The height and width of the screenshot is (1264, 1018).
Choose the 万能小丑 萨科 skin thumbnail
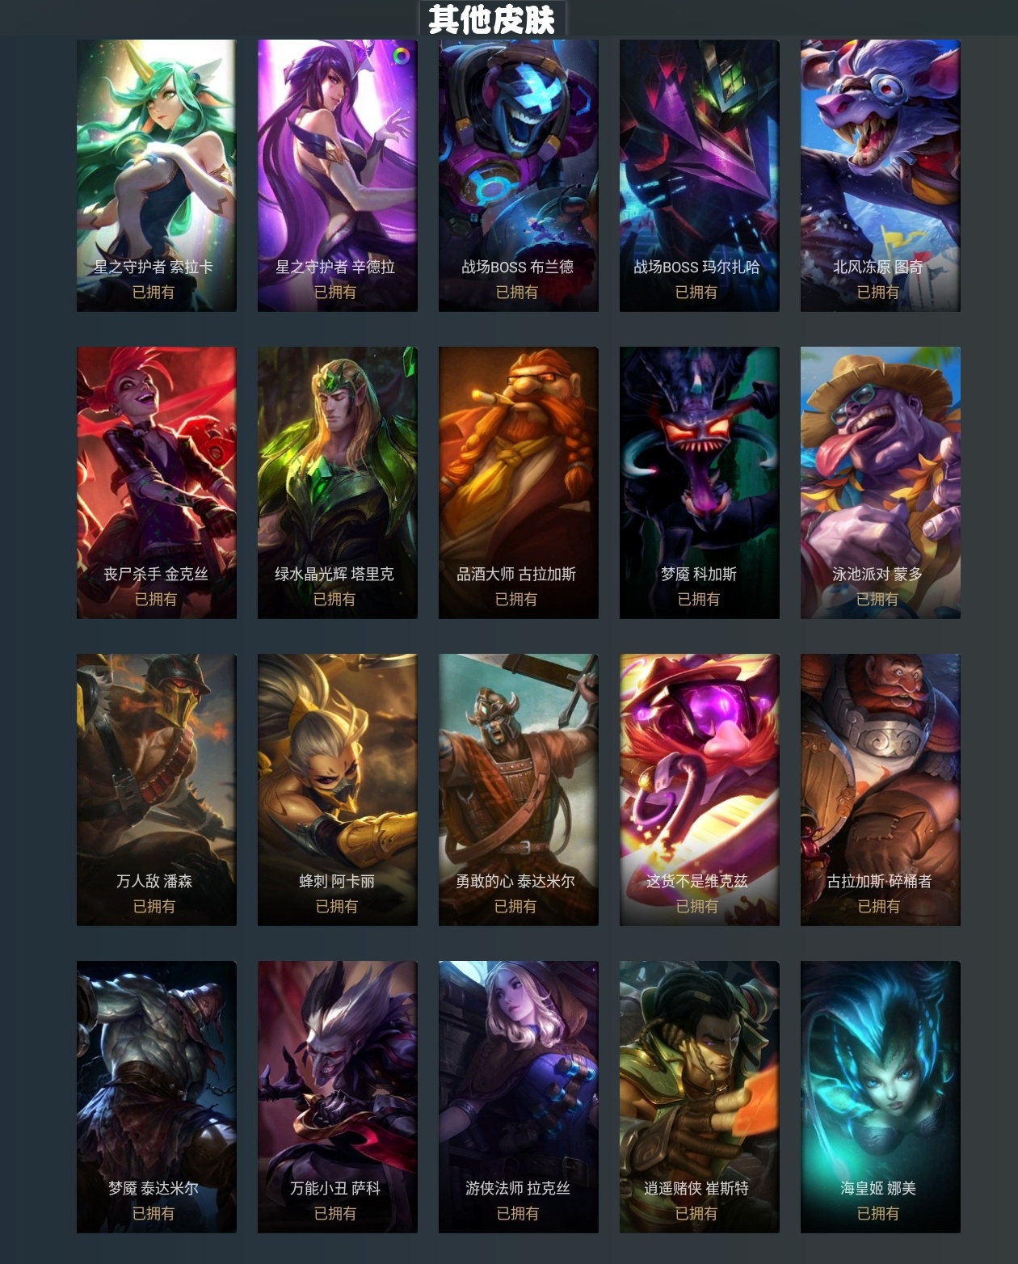coord(338,1097)
